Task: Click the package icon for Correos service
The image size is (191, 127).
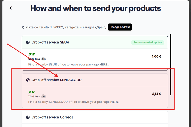Action: click(28, 117)
